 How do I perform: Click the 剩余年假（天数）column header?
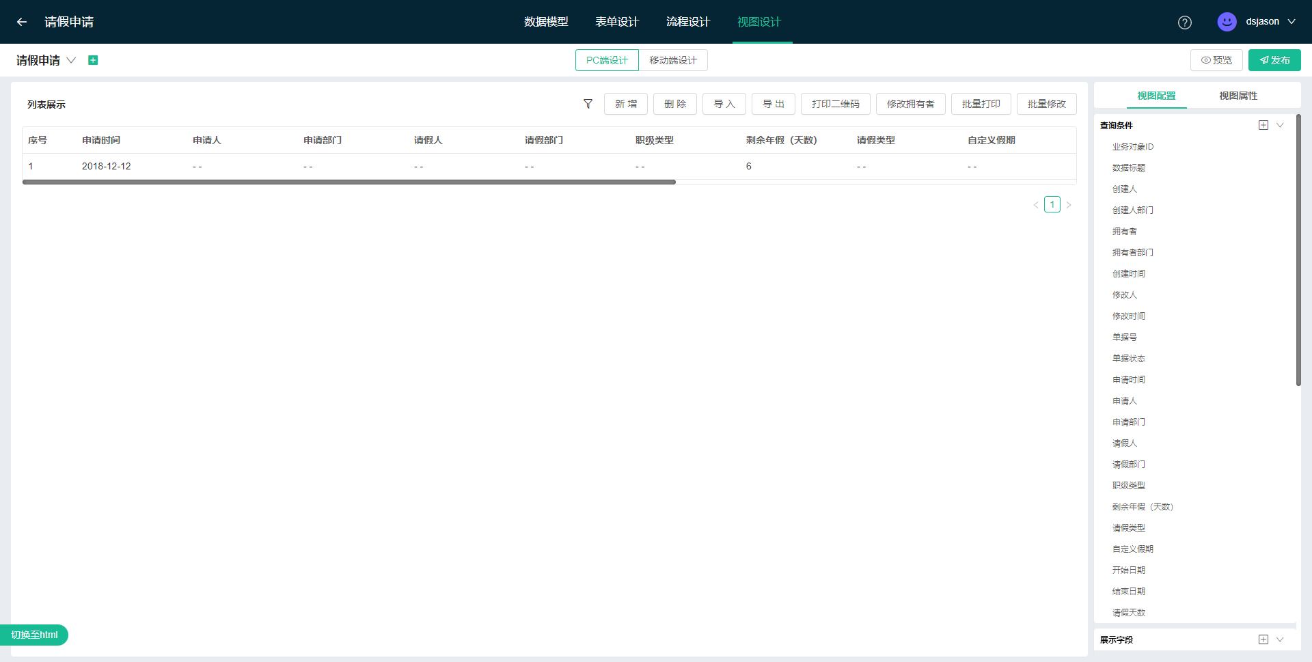coord(782,140)
